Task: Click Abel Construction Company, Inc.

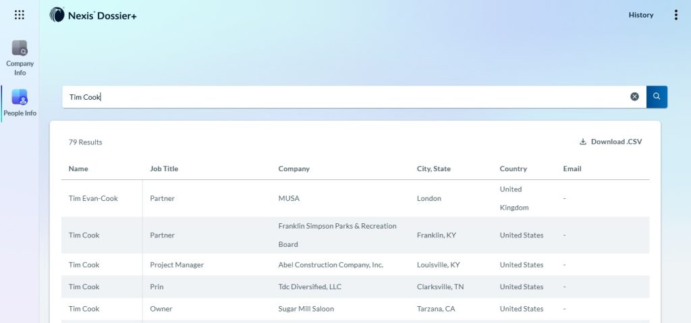Action: (x=331, y=265)
